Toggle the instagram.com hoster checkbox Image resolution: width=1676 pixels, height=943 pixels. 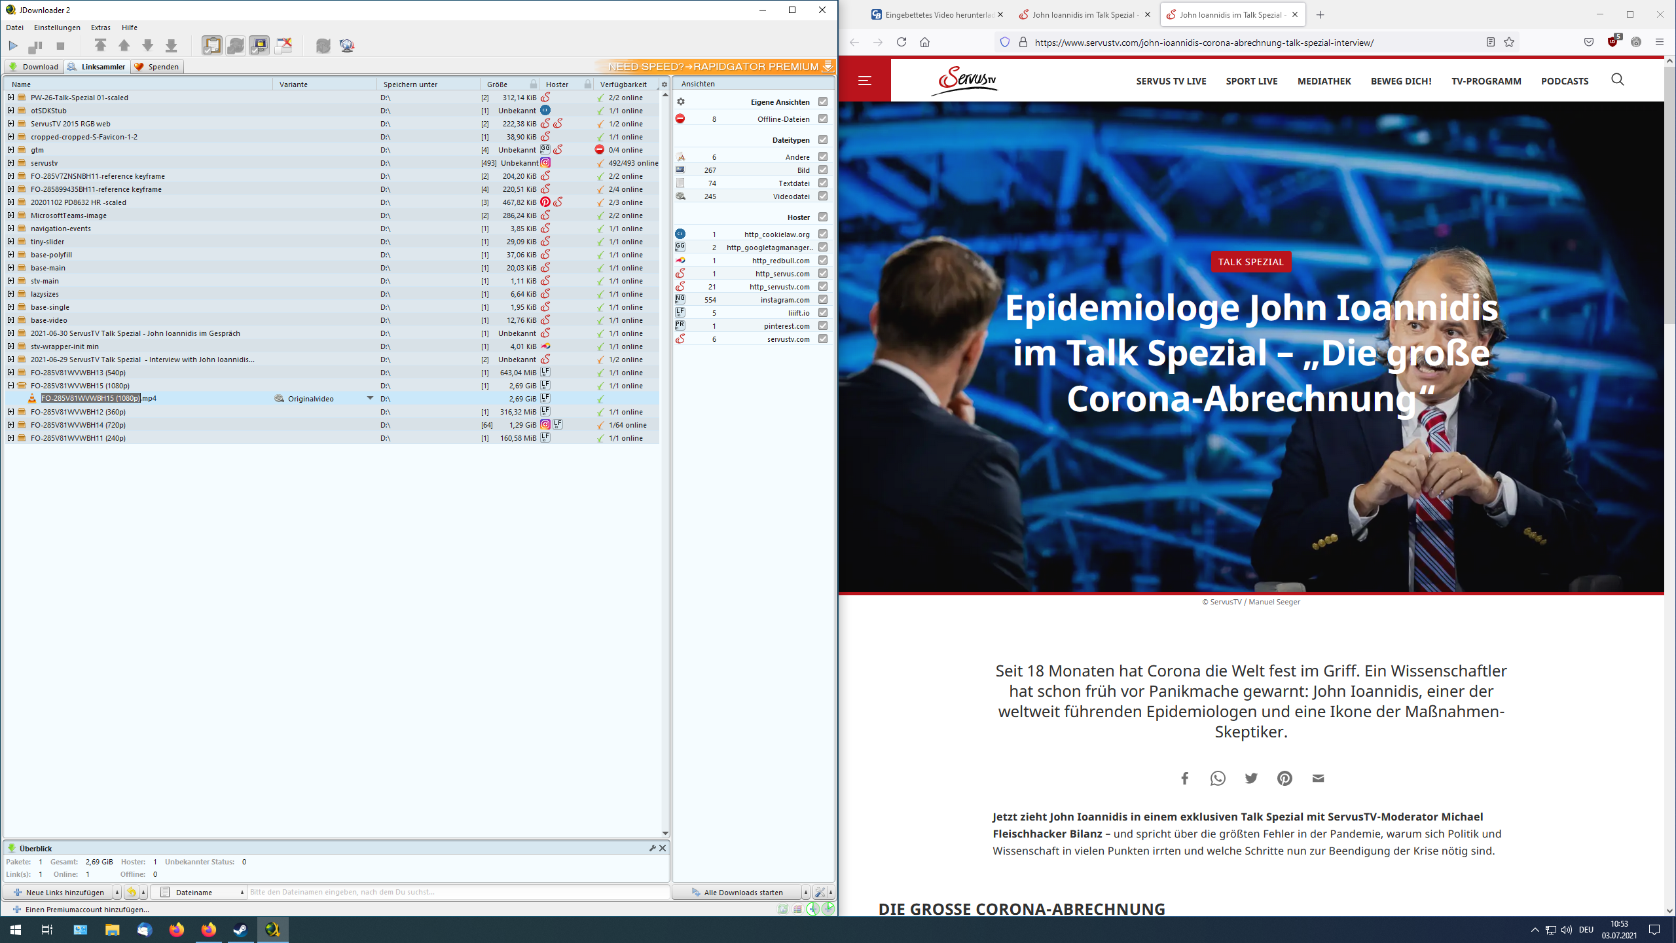pyautogui.click(x=824, y=299)
